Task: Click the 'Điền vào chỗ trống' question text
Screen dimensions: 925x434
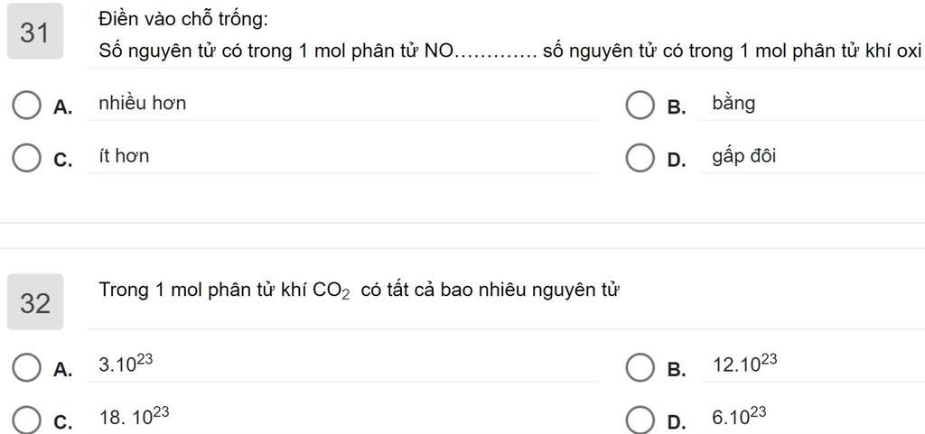Action: pyautogui.click(x=183, y=20)
